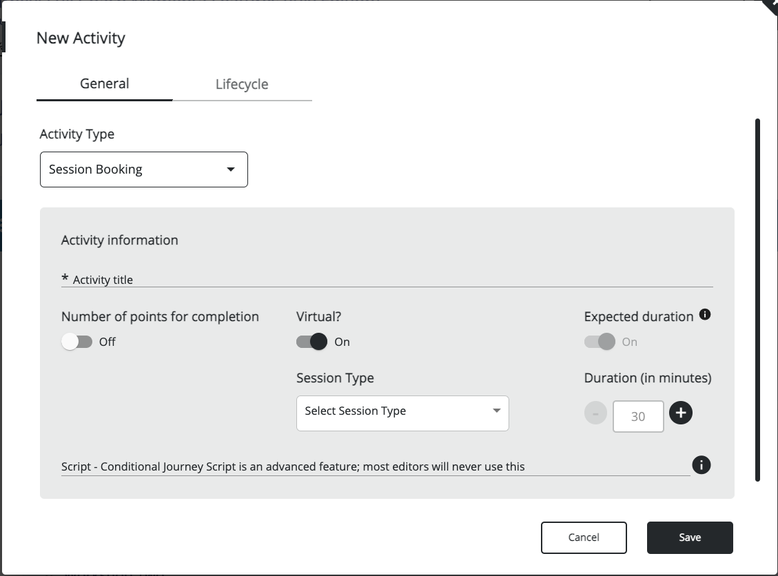Close the New Activity dialog
Image resolution: width=778 pixels, height=576 pixels.
[x=771, y=6]
